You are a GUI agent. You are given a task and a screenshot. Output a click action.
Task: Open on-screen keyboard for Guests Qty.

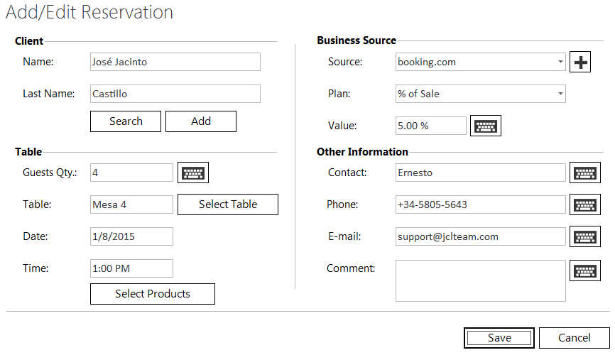coord(192,173)
